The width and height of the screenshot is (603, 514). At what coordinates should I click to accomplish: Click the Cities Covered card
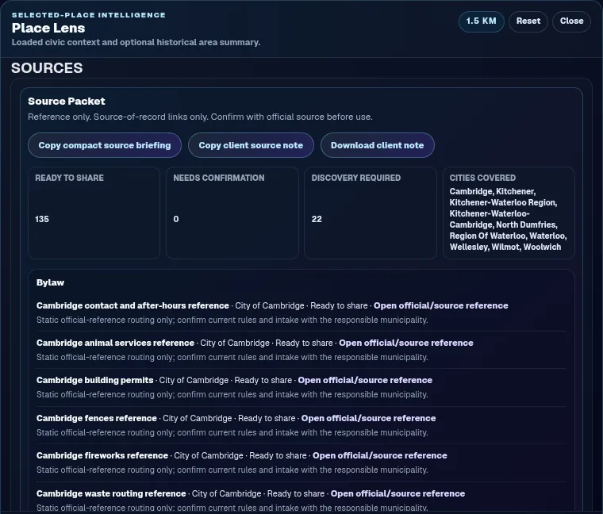point(509,213)
